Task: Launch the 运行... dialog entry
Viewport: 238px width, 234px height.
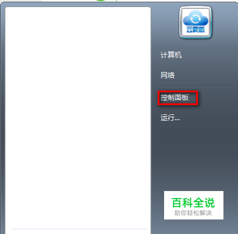Action: 170,117
